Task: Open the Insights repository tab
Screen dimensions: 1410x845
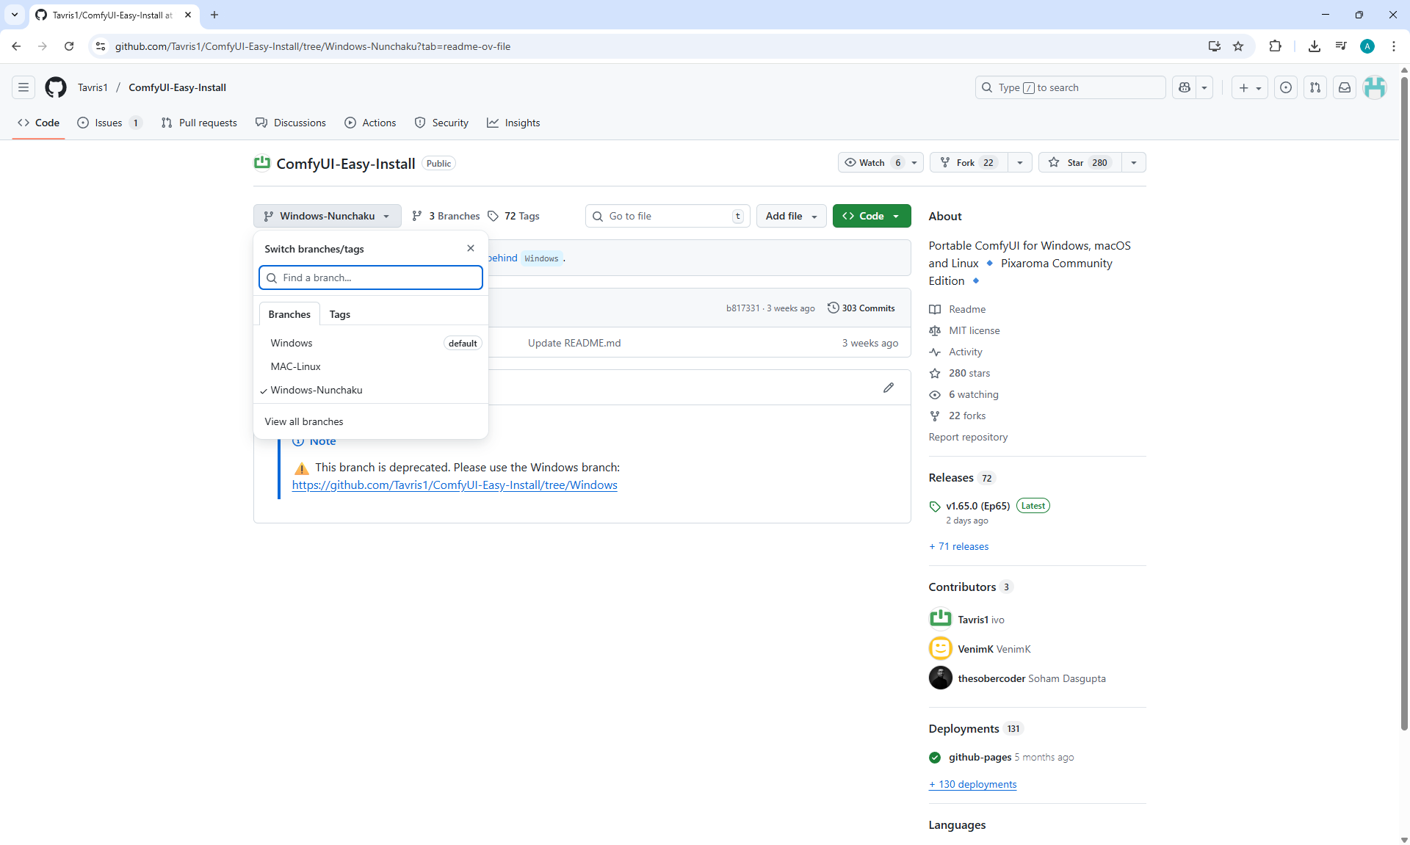Action: [x=513, y=123]
